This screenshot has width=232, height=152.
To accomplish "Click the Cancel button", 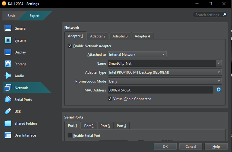I will [x=191, y=147].
